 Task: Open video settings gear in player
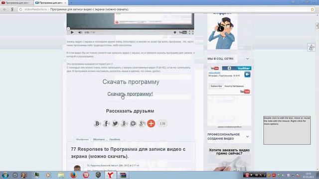(175, 32)
